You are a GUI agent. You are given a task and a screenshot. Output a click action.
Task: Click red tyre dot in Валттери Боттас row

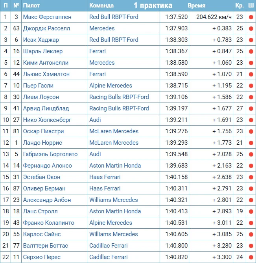251,246
